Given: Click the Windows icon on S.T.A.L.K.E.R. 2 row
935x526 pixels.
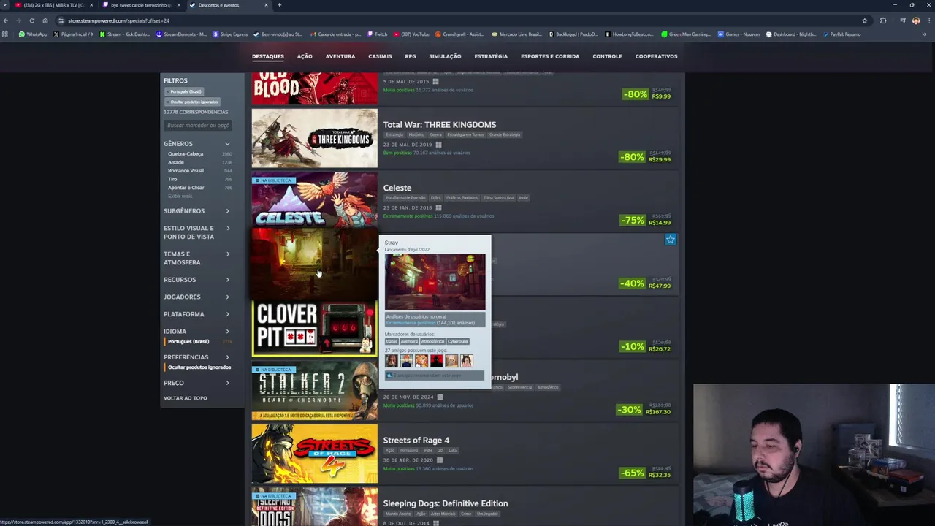Looking at the screenshot, I should (x=440, y=397).
